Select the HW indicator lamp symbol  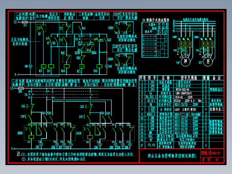30,66
